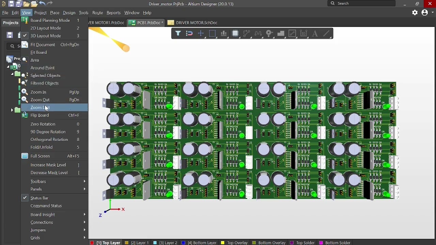Viewport: 436px width, 245px height.
Task: Collapse the top project node in tree
Action: click(8, 67)
